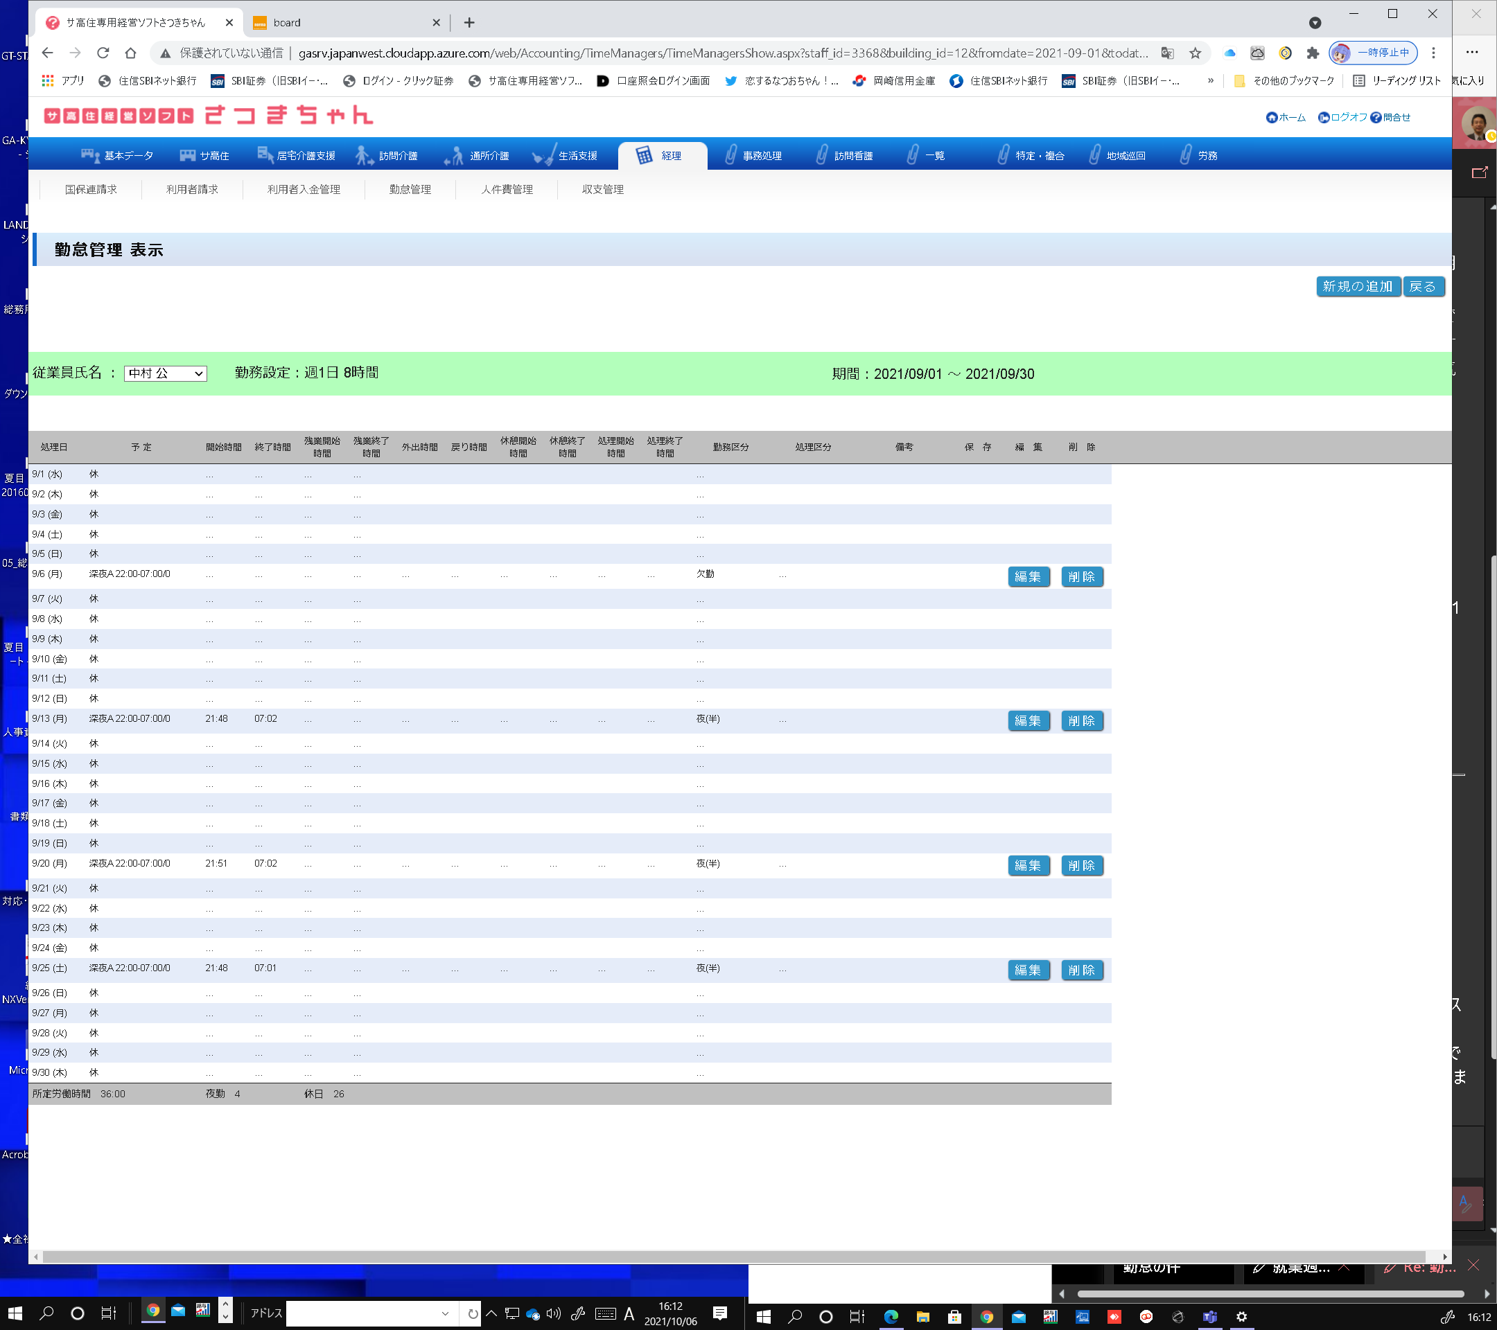Expand the hidden bookmarks chevron
1497x1330 pixels.
[x=1210, y=80]
